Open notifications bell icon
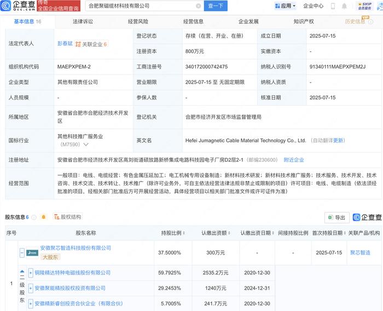The image size is (383, 311). click(344, 6)
